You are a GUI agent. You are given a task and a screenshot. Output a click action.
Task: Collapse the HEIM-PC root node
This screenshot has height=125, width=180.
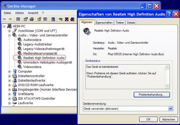[x=4, y=27]
